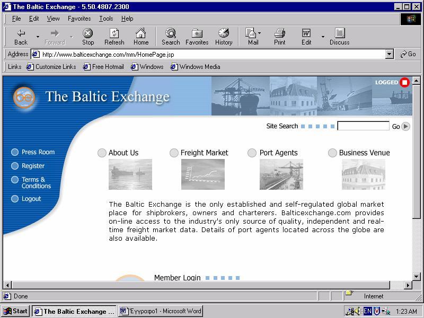This screenshot has width=424, height=318.
Task: Click the Discuss toolbar icon
Action: 339,33
